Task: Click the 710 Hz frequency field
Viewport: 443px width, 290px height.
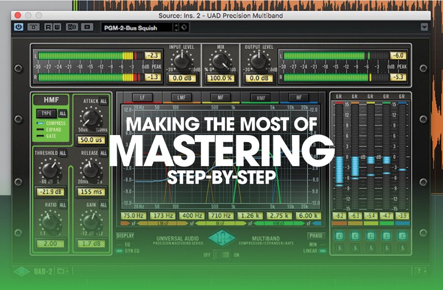Action: 221,216
